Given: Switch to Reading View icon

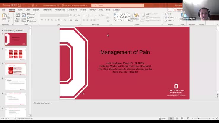Looking at the screenshot, I should click(x=182, y=119).
